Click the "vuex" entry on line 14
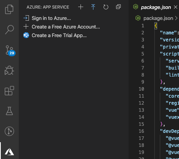Viewport: 179px width, 159px height. 172,117
